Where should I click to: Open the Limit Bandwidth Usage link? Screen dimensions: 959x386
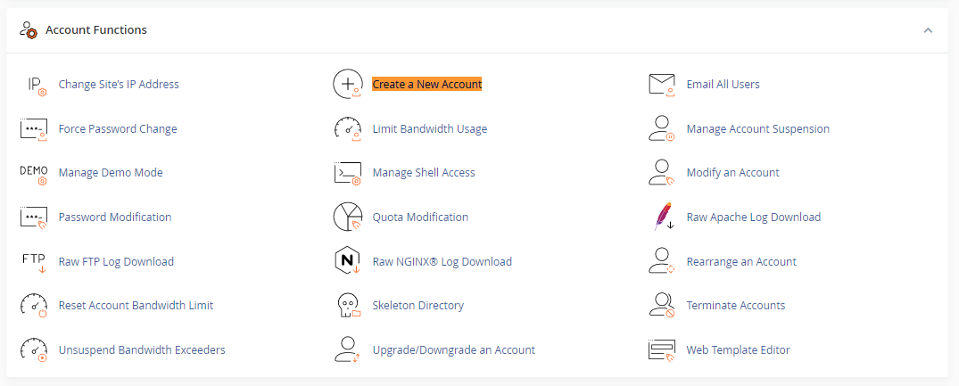pyautogui.click(x=429, y=129)
